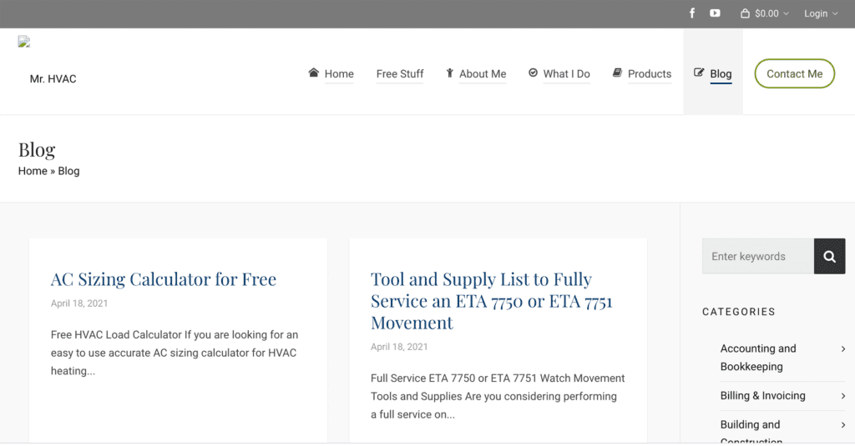855x446 pixels.
Task: Open the Building and Construction category
Action: (x=751, y=431)
